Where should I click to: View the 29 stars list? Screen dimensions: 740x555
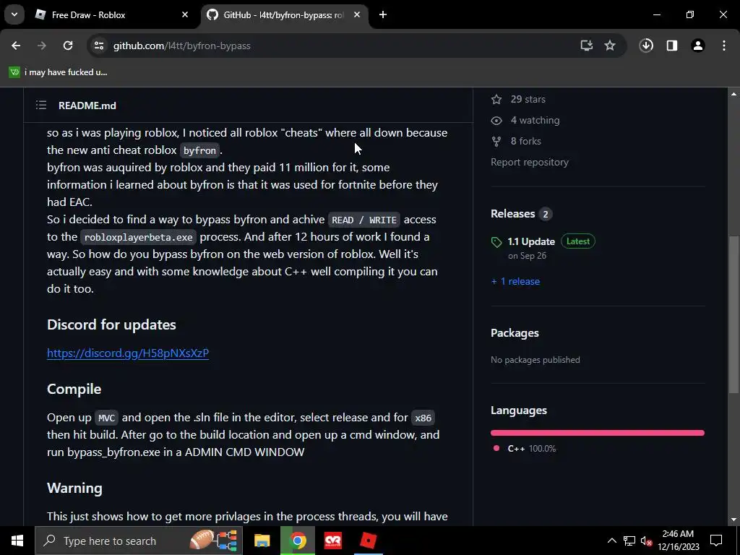tap(528, 100)
